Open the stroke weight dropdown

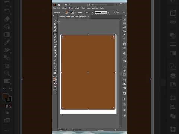[x=92, y=12]
